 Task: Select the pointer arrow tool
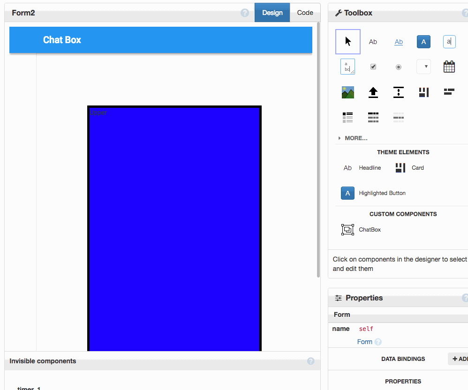point(347,41)
